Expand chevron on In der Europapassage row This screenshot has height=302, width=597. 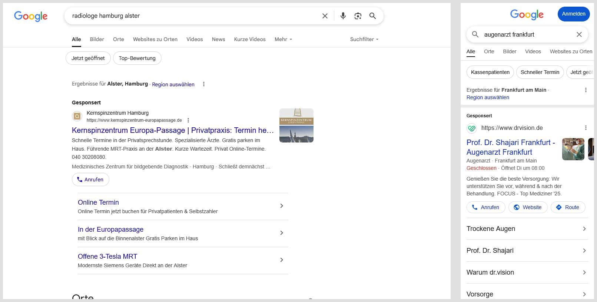(282, 233)
